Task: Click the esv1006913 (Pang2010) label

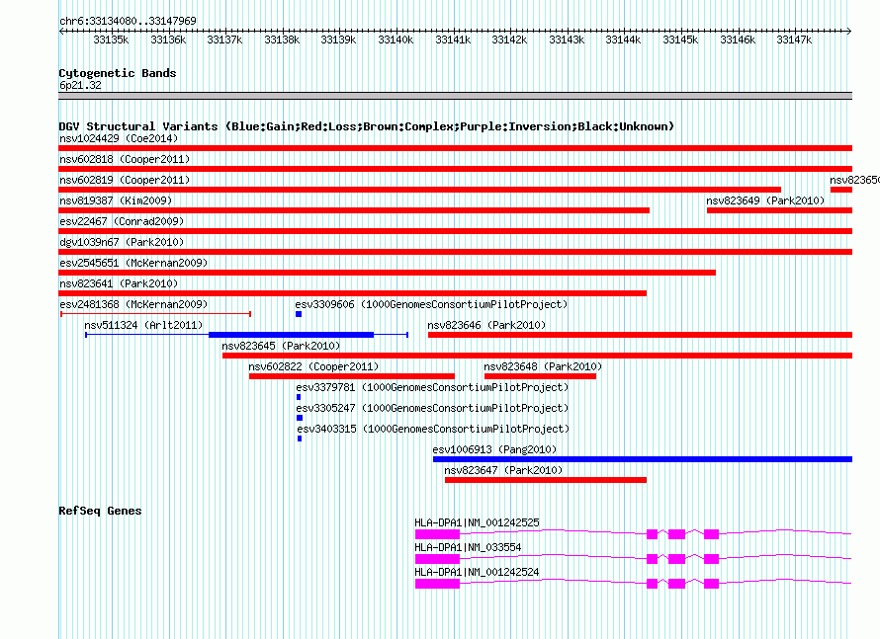Action: coord(494,449)
